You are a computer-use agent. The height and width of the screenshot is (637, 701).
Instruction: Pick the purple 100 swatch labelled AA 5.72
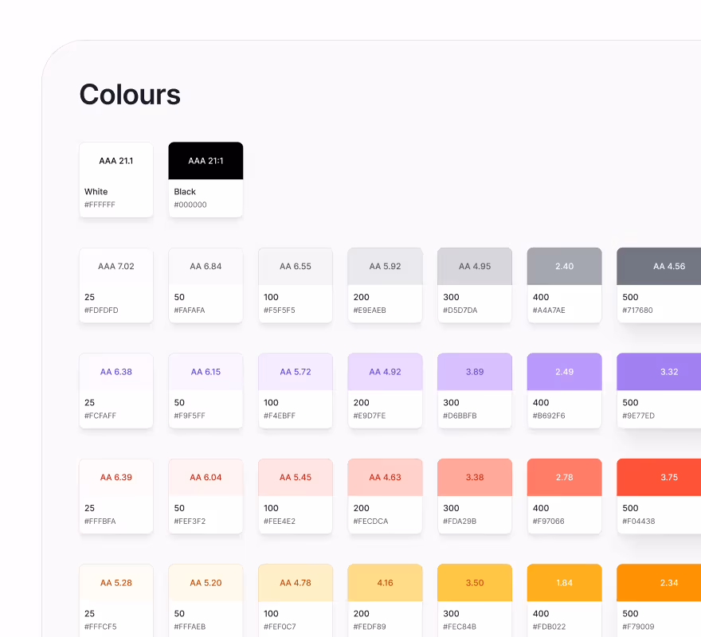tap(296, 391)
